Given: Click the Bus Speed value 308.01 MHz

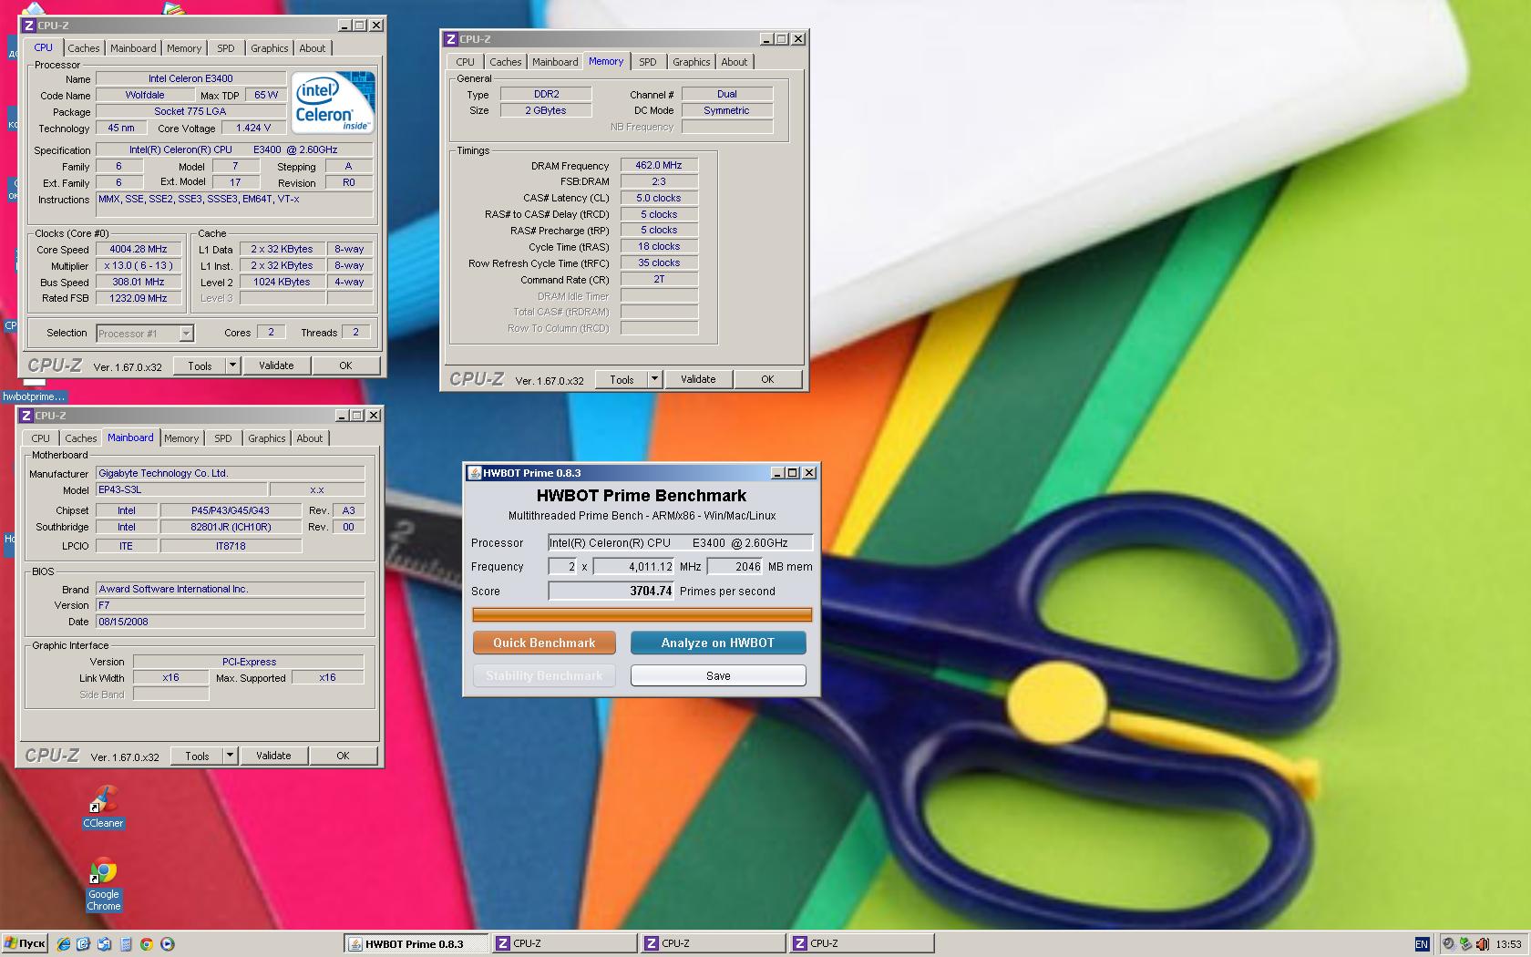Looking at the screenshot, I should coord(139,282).
